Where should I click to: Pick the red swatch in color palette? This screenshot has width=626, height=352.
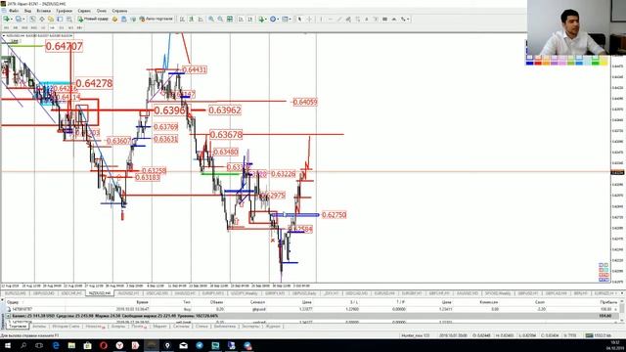click(538, 63)
